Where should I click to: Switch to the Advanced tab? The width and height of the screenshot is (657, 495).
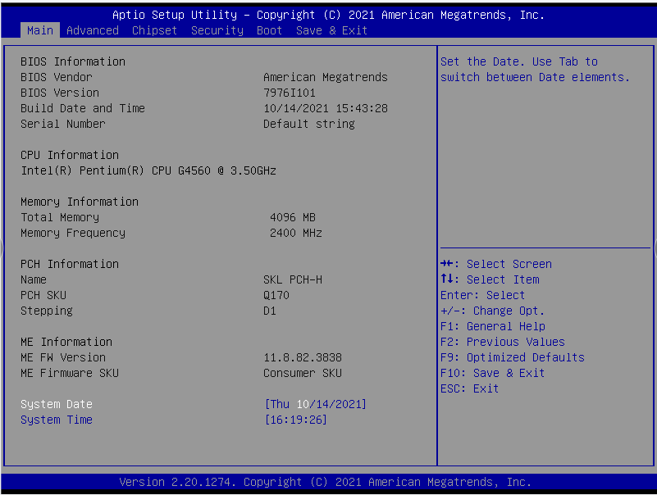pos(92,30)
